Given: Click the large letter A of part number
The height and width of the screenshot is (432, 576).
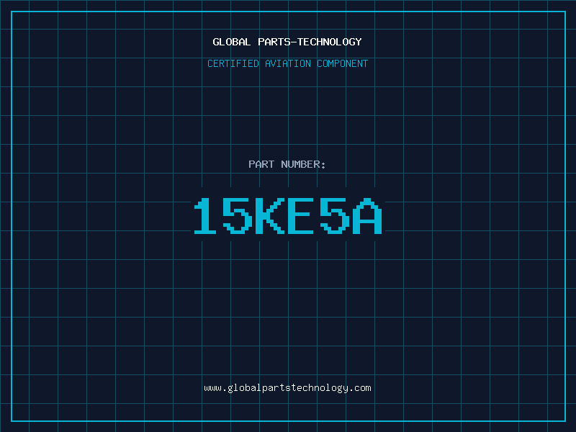Looking at the screenshot, I should pos(367,215).
